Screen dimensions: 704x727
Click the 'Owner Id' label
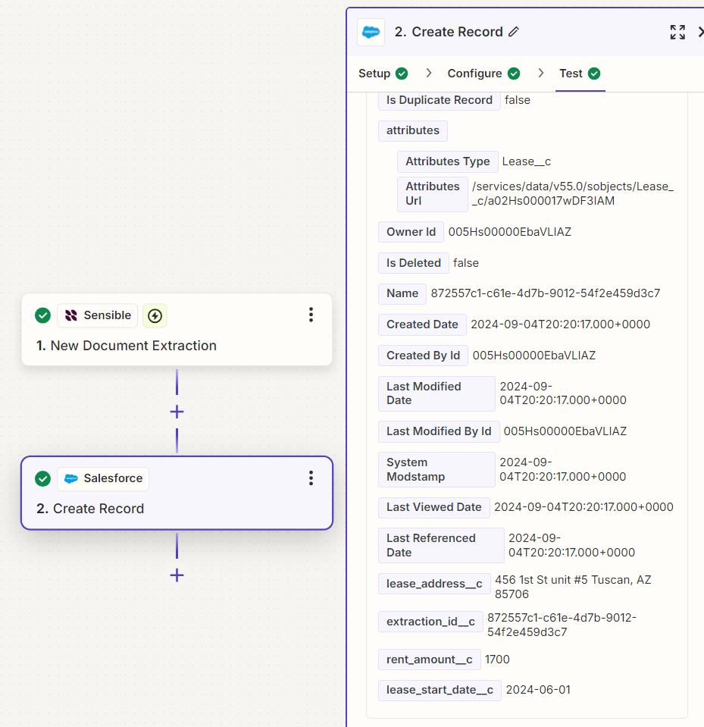[411, 232]
